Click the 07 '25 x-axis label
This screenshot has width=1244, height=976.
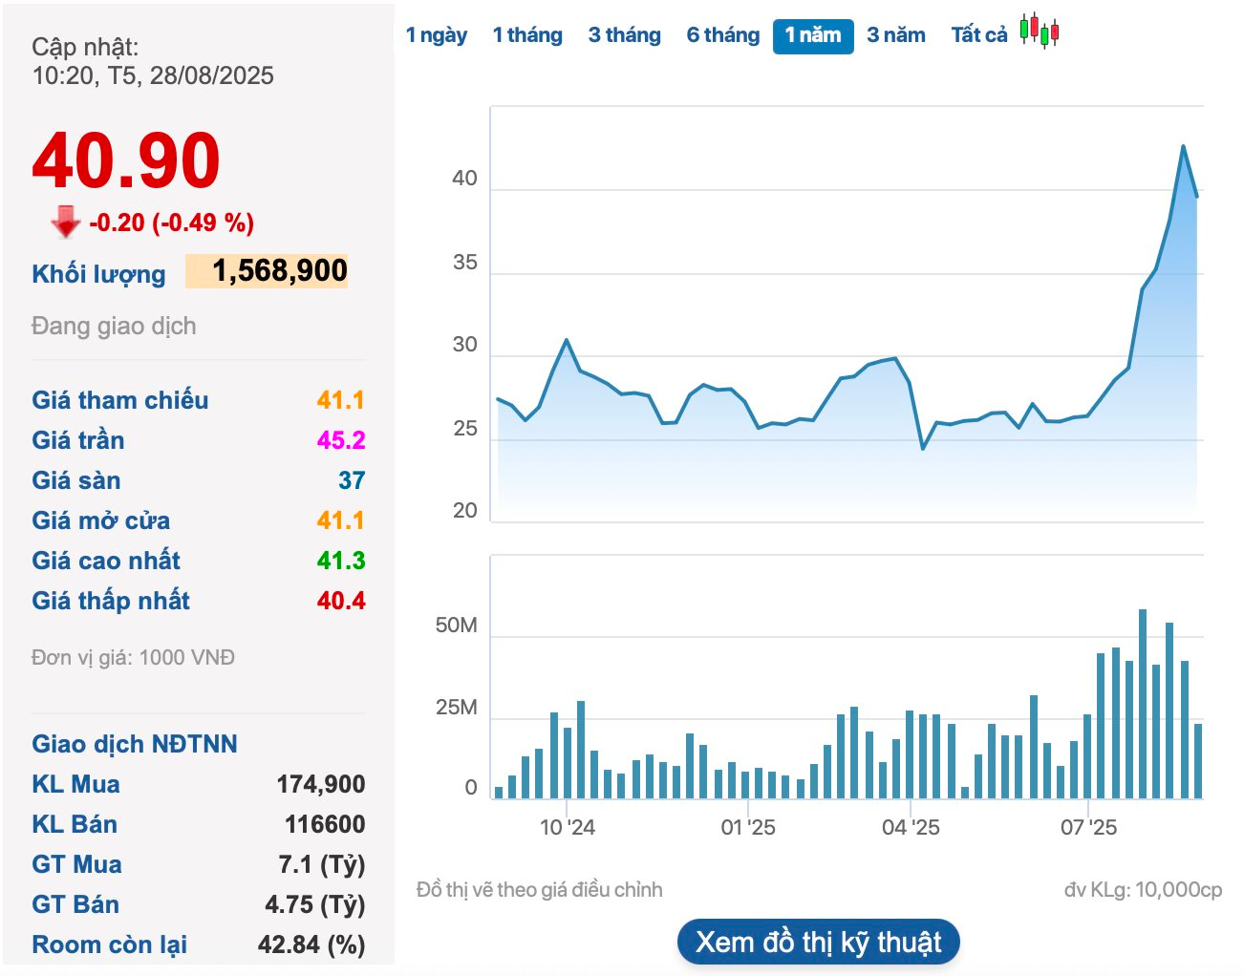1088,827
